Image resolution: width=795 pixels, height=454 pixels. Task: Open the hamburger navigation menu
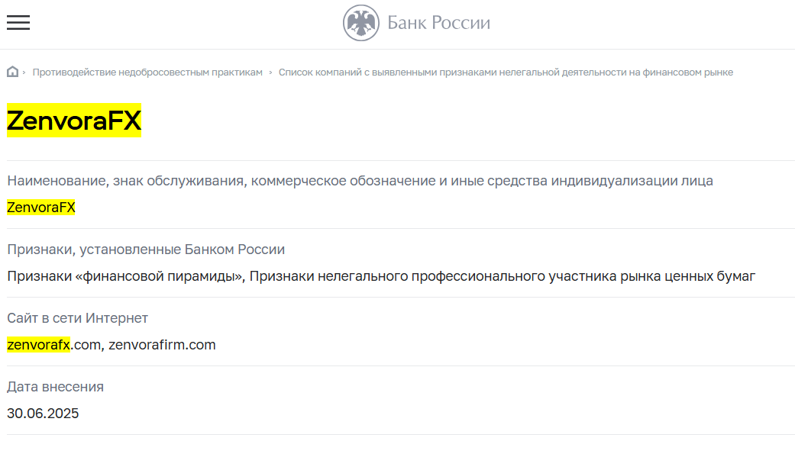click(18, 23)
